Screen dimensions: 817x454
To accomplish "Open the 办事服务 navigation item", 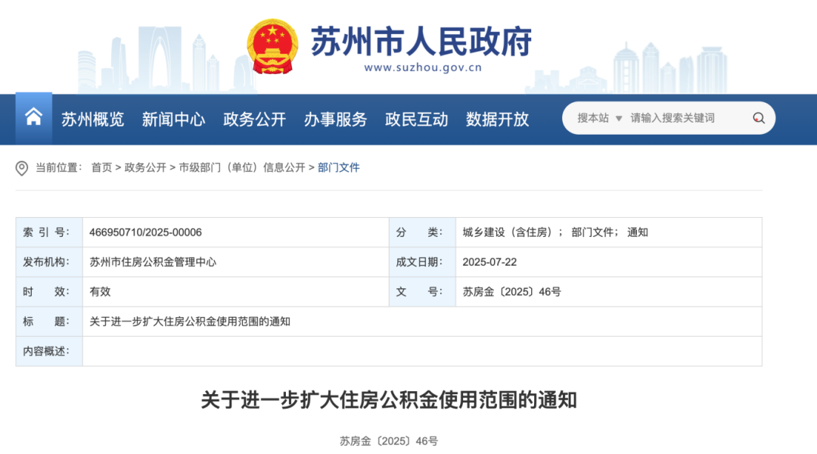I will point(335,119).
